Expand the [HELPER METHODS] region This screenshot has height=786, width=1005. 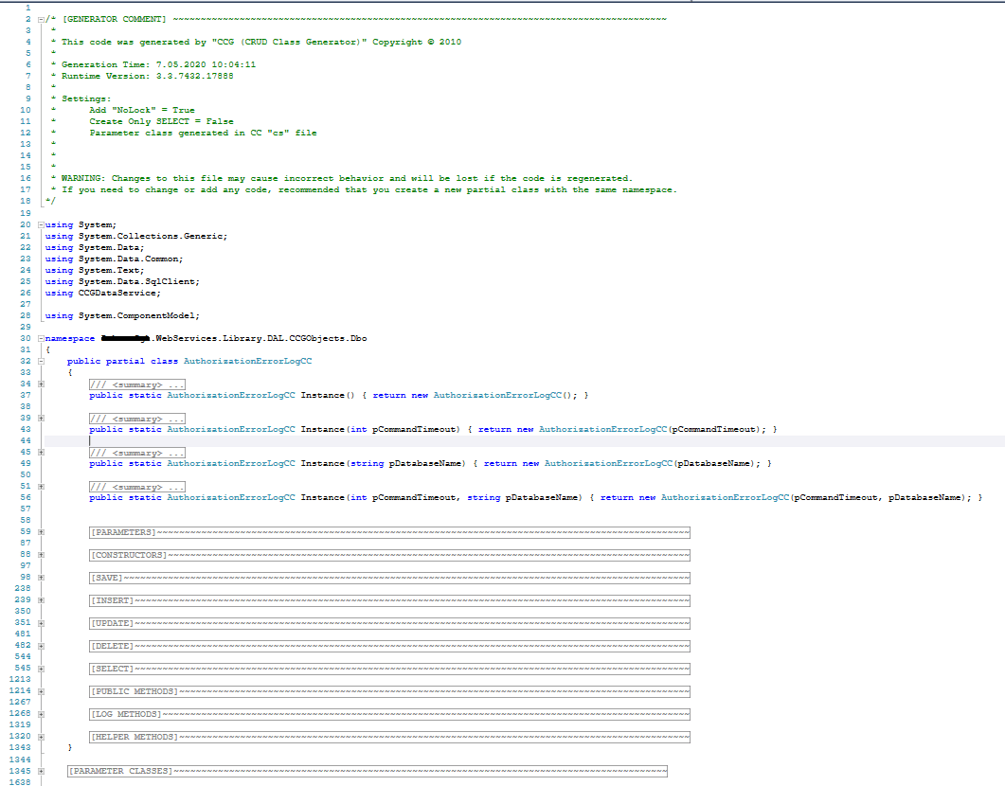click(x=41, y=737)
